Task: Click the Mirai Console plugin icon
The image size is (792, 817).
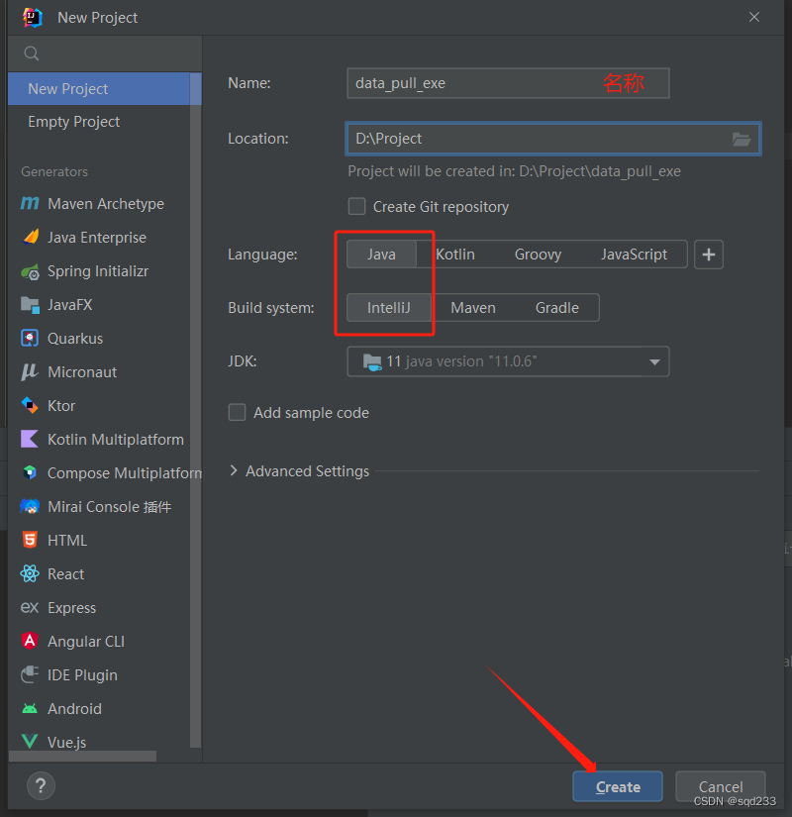Action: (x=30, y=506)
